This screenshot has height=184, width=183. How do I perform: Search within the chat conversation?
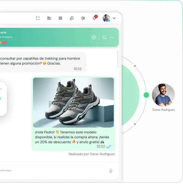(104, 37)
